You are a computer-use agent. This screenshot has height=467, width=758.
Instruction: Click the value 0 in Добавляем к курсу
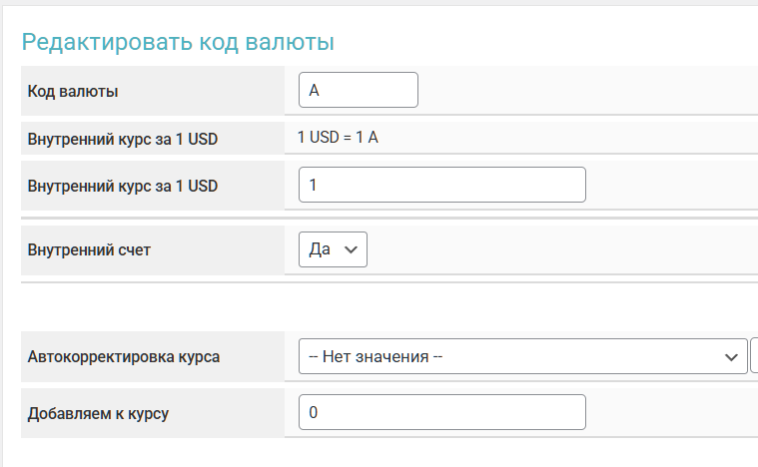(314, 412)
